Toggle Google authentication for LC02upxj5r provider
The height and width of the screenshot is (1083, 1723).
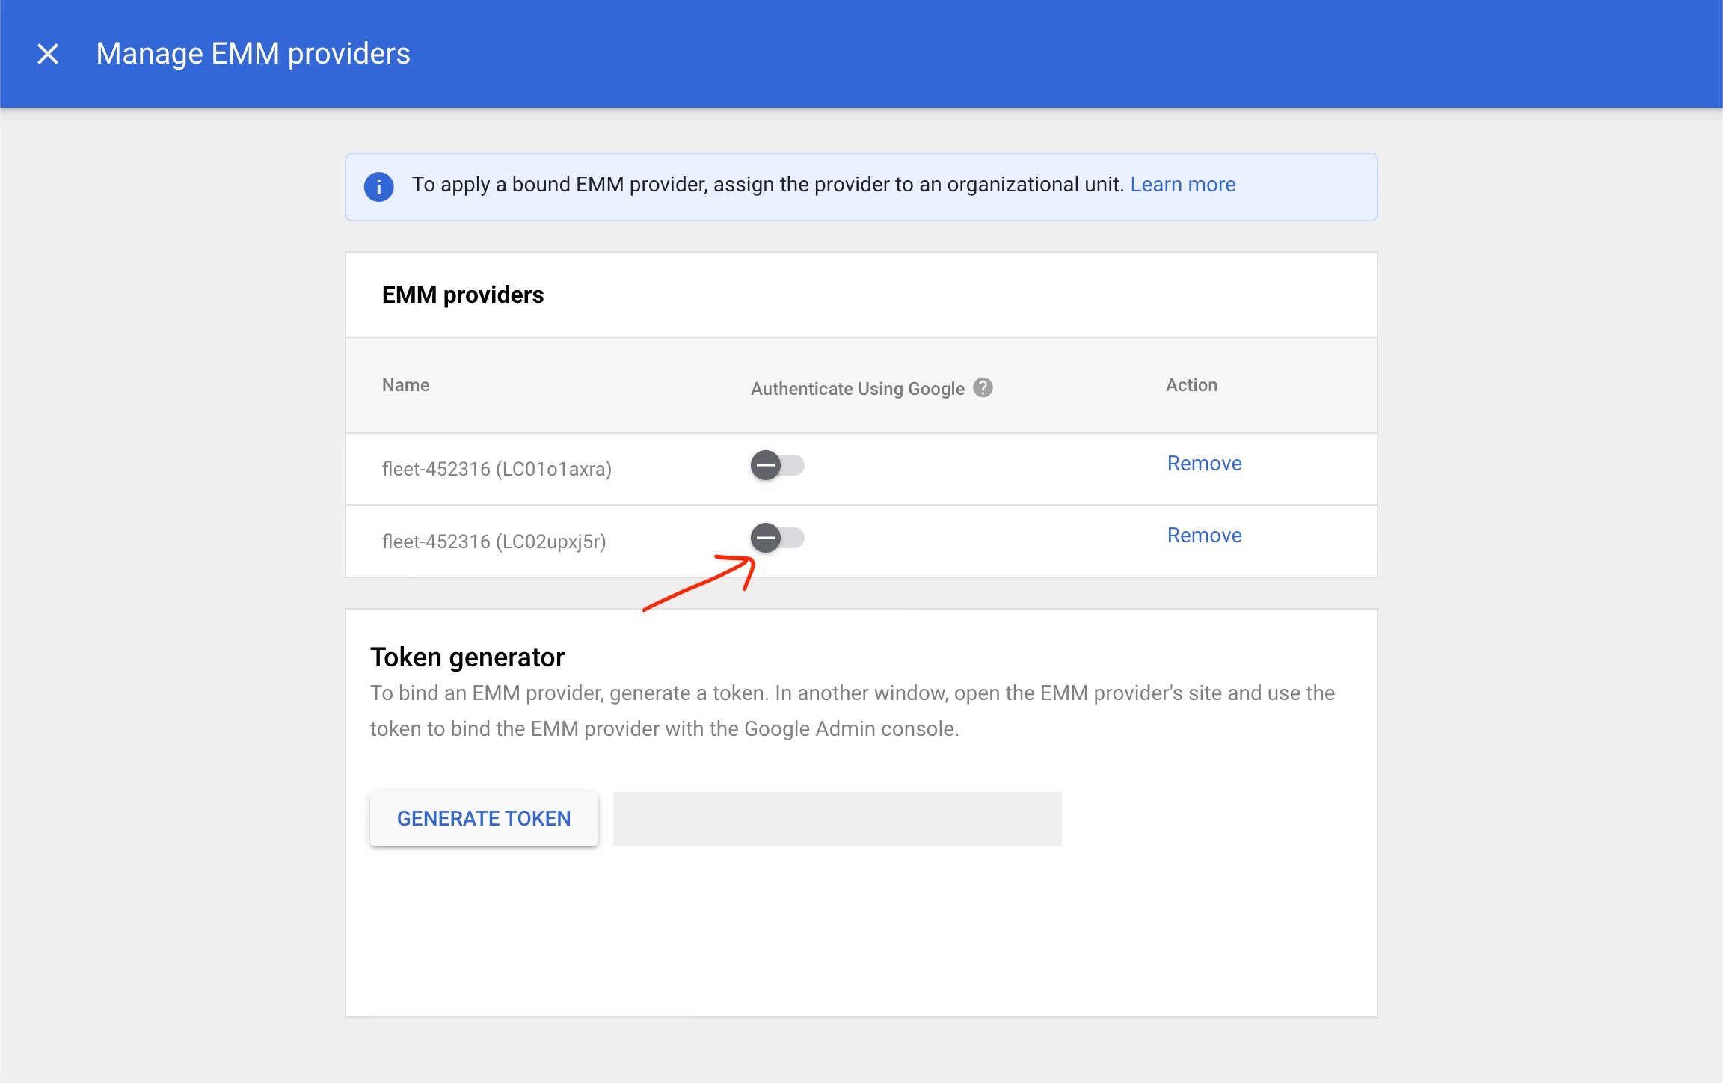(x=777, y=538)
